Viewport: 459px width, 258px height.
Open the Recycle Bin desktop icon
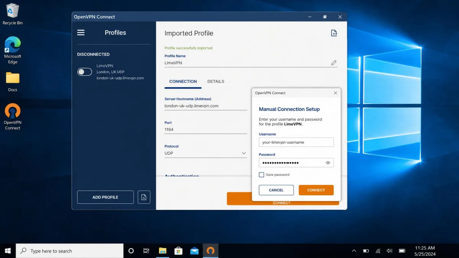coord(13,14)
